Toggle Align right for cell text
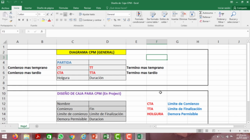 65,20
